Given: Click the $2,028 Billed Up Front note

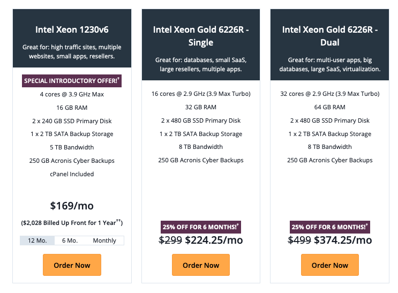Looking at the screenshot, I should pos(72,223).
